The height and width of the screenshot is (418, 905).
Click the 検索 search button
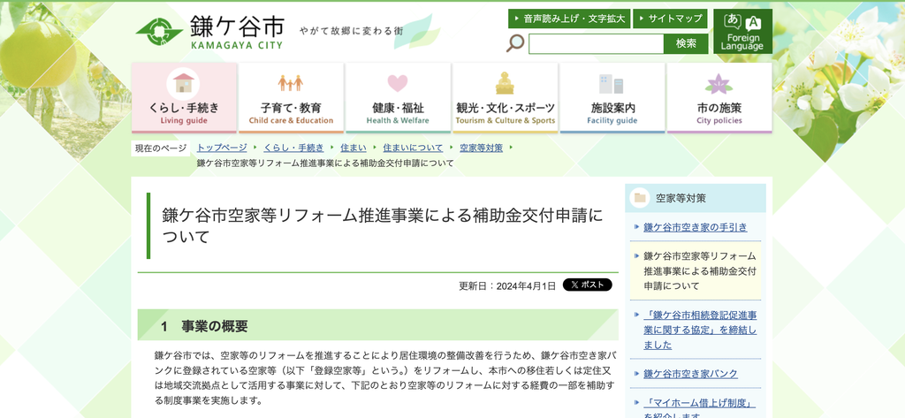click(686, 43)
